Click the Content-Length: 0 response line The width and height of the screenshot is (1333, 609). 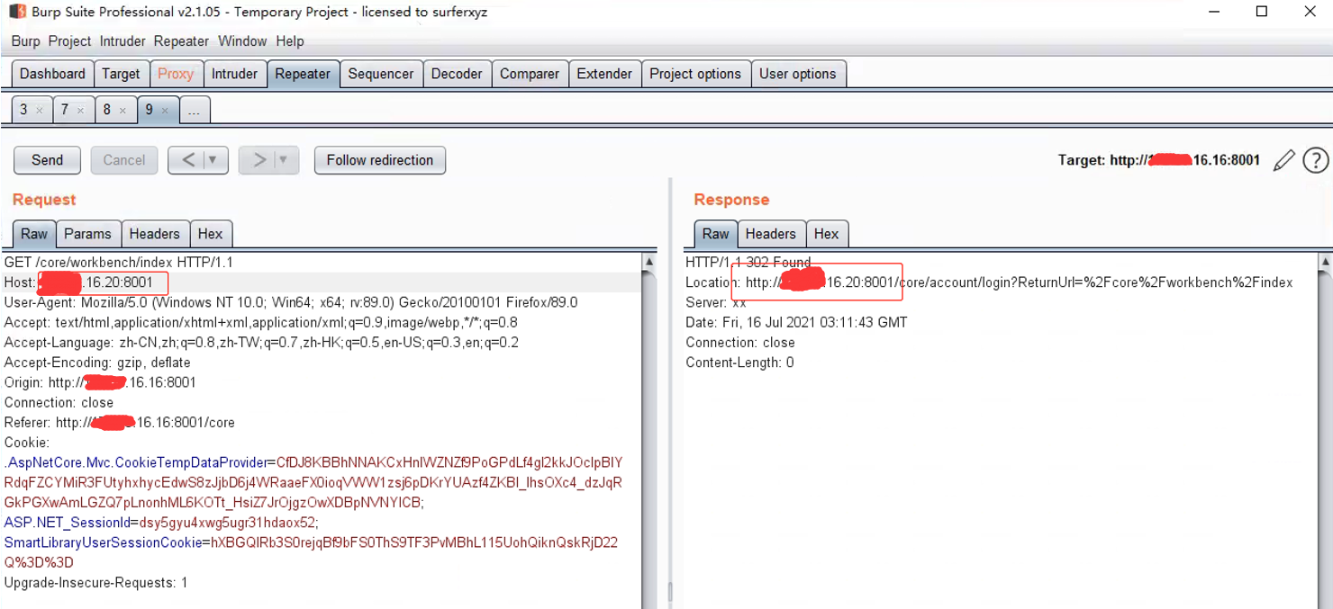739,363
